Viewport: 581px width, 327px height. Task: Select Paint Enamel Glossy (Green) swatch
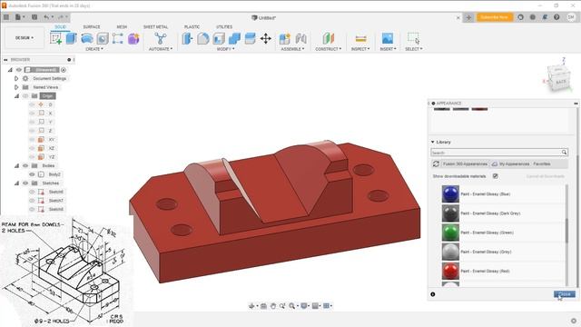[450, 233]
